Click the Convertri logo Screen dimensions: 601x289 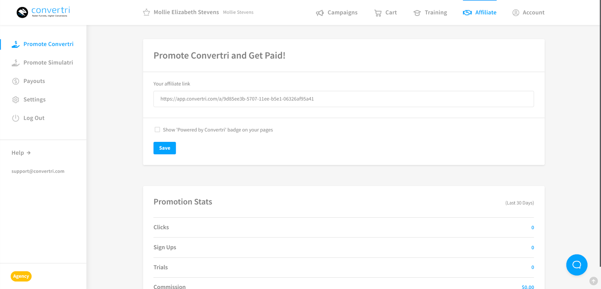[x=43, y=12]
